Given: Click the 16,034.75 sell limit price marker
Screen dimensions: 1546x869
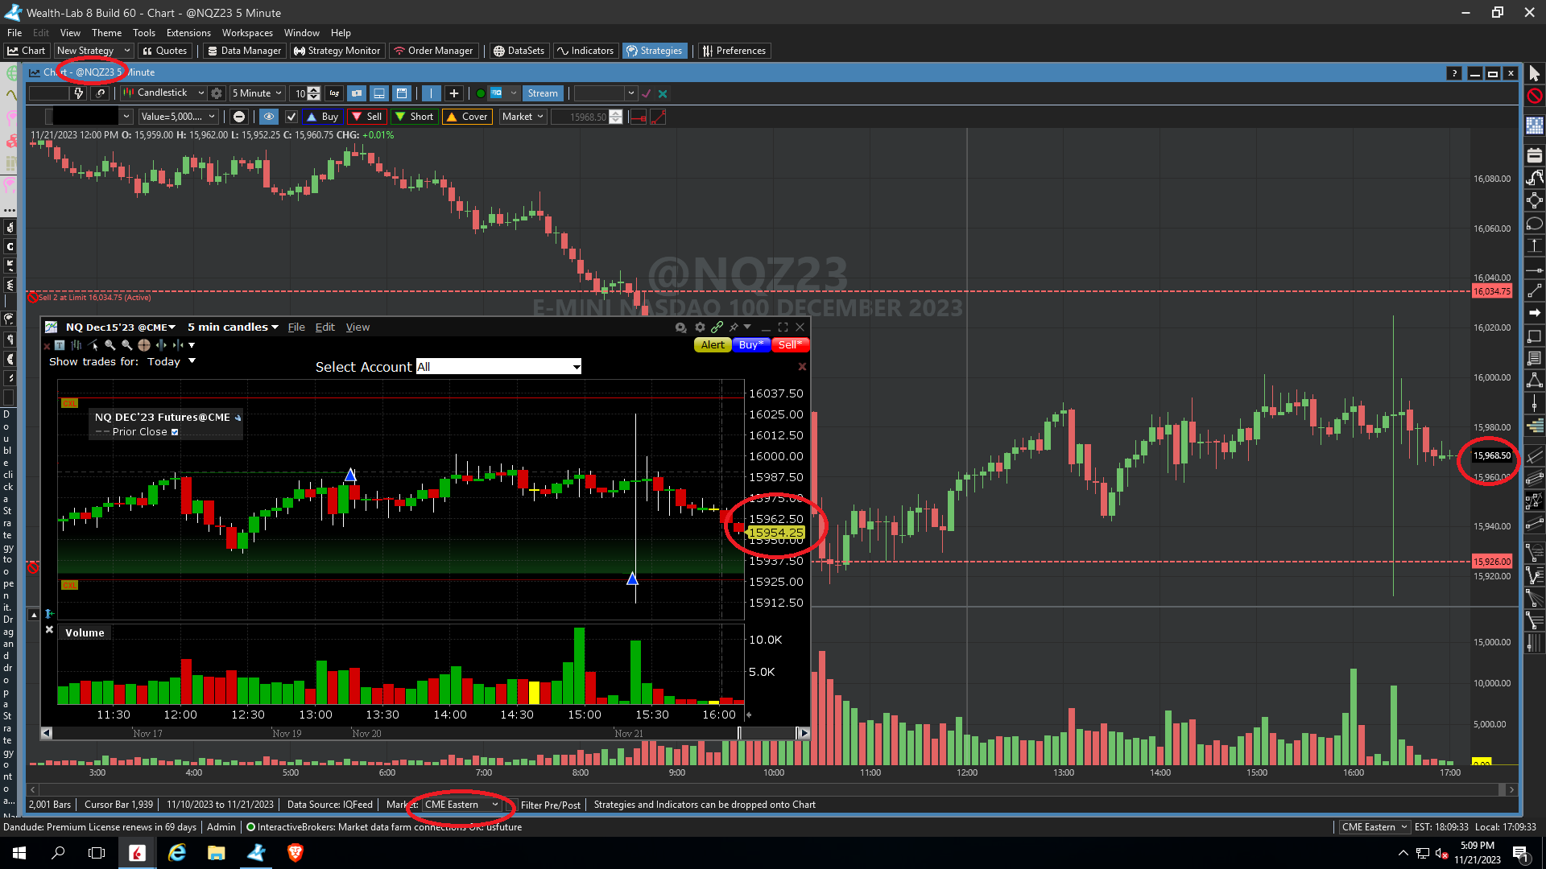Looking at the screenshot, I should pyautogui.click(x=1491, y=292).
